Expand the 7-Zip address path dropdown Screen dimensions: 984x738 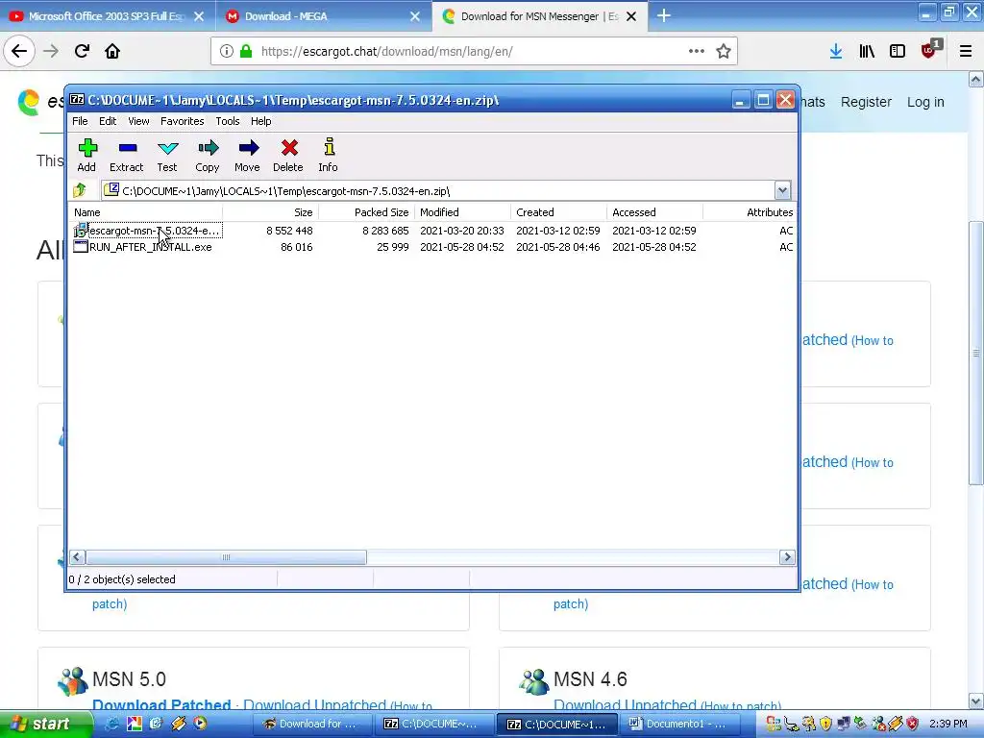click(x=782, y=190)
